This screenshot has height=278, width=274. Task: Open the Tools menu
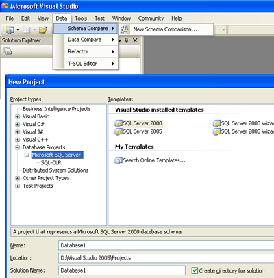81,18
